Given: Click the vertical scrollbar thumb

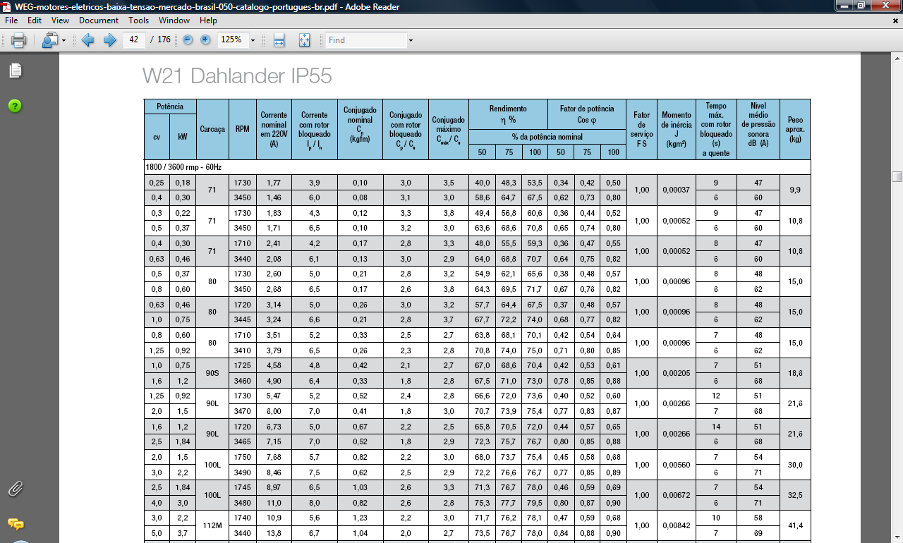Looking at the screenshot, I should [x=897, y=176].
